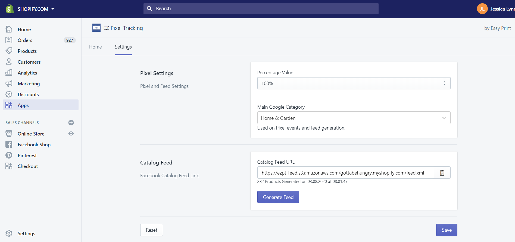This screenshot has height=242, width=515.
Task: Add a sales channel with plus icon
Action: [71, 123]
